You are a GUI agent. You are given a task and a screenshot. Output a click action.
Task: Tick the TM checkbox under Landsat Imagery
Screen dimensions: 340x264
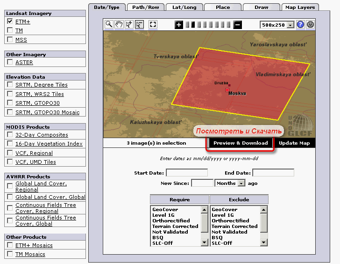coord(10,30)
